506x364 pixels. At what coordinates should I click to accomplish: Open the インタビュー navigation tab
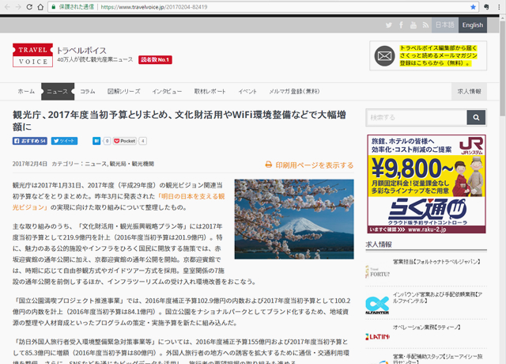click(x=167, y=92)
